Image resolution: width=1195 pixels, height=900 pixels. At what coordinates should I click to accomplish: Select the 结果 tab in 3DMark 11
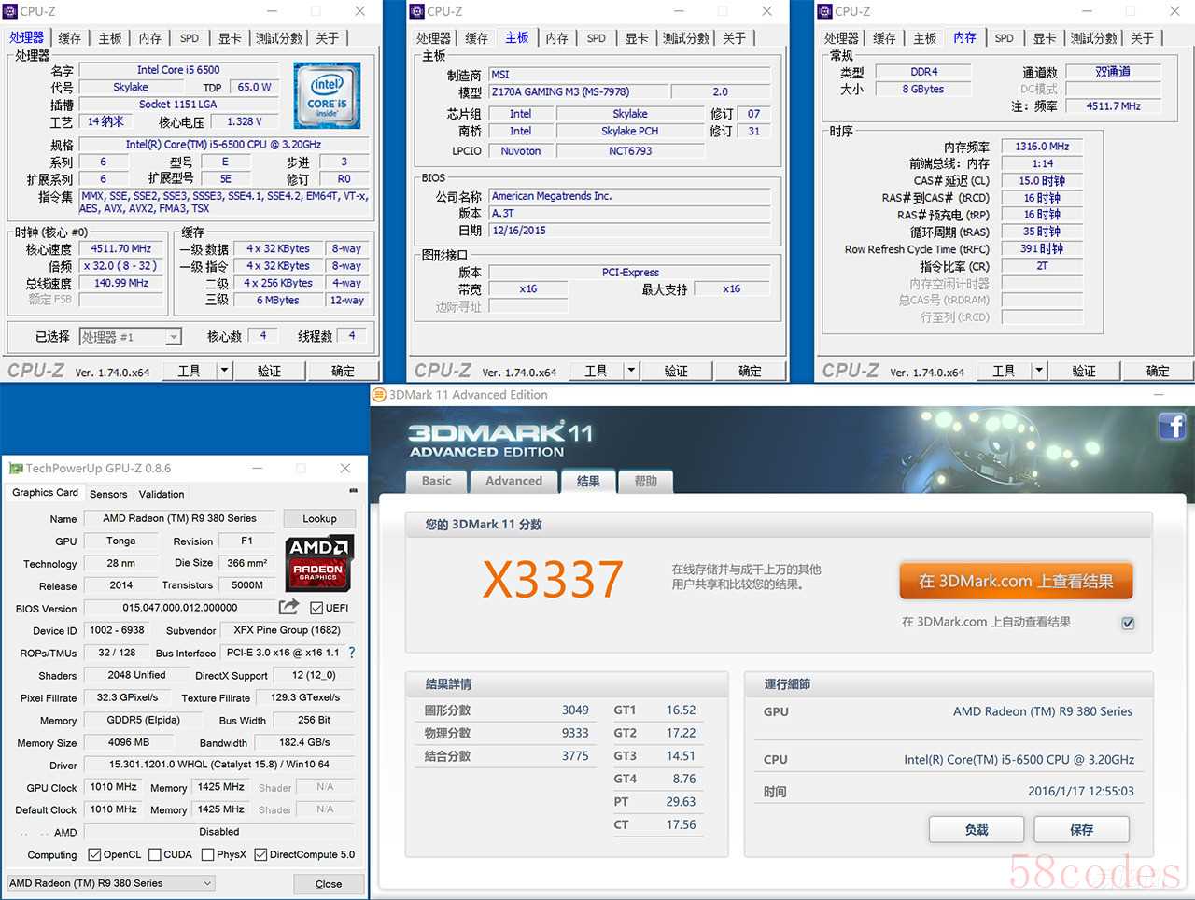[588, 481]
